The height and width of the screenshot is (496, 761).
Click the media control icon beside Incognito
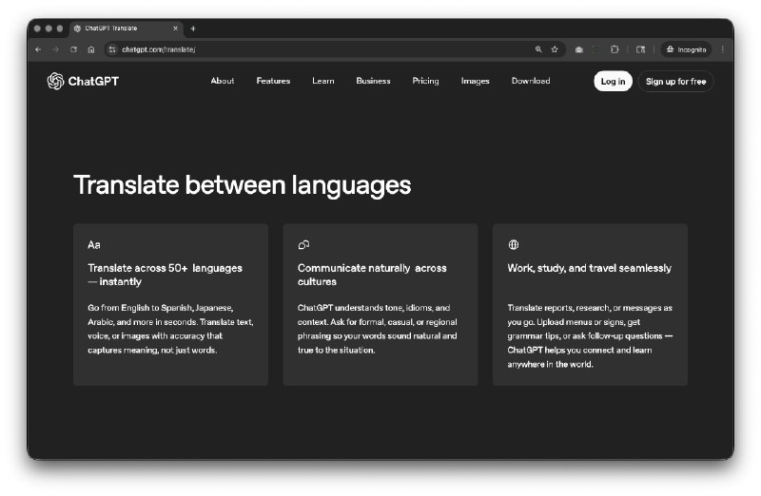pos(640,49)
